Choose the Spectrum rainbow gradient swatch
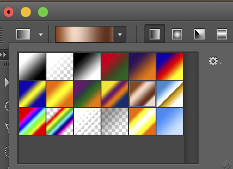This screenshot has width=233, height=169. click(32, 121)
